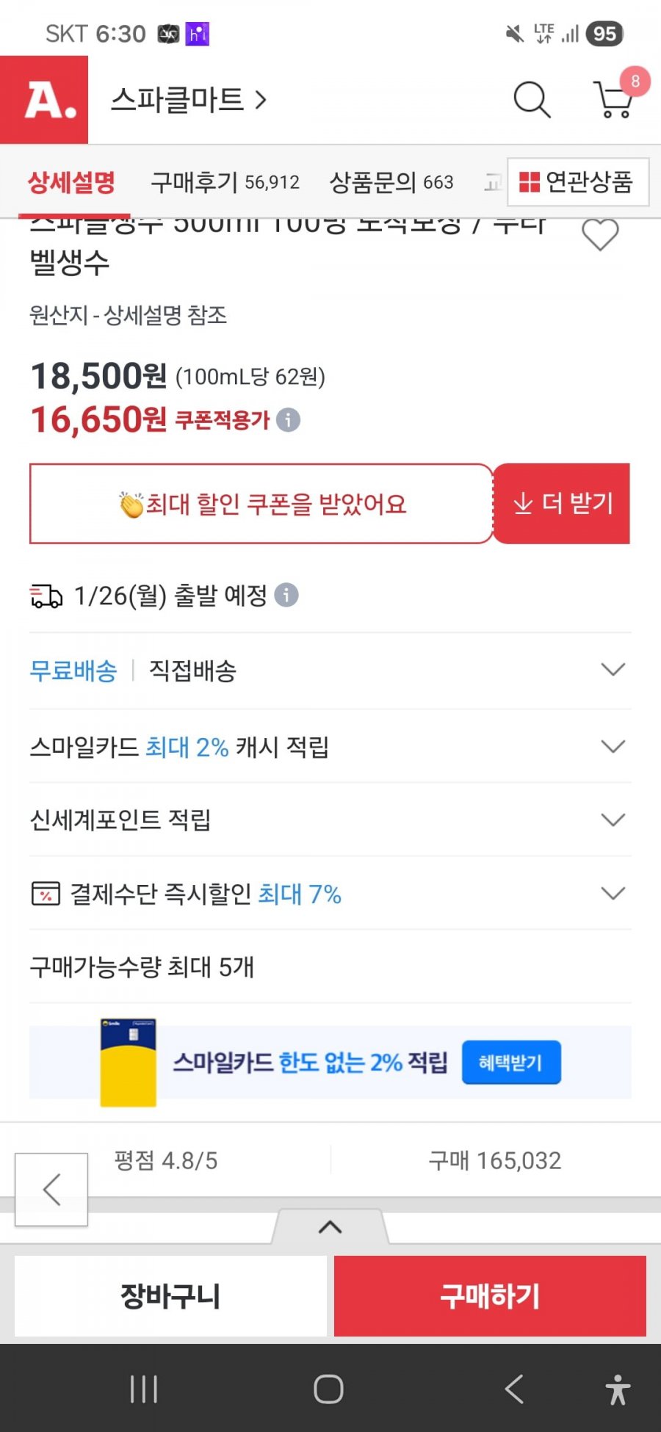The image size is (661, 1432).
Task: Toggle the wishlist heart
Action: pos(600,235)
